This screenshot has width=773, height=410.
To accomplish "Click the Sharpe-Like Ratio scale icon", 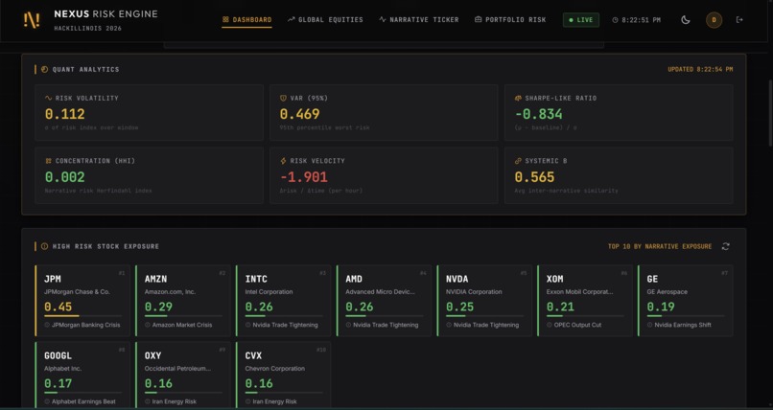I will click(518, 98).
